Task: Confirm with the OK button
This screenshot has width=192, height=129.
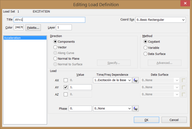Action: point(146,120)
